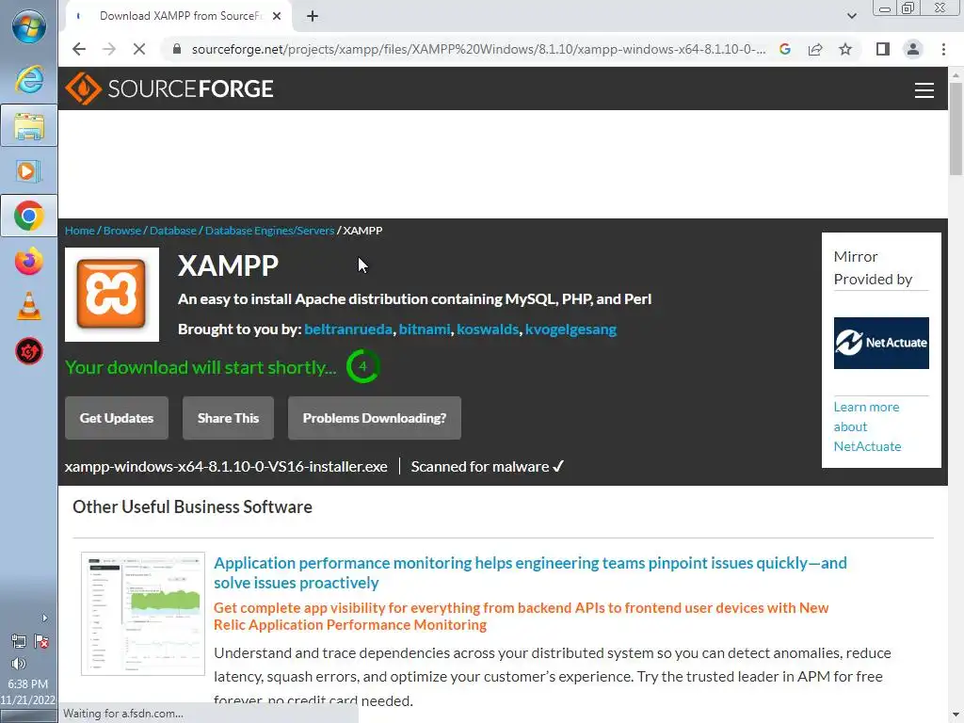Click the Scanned for malware text
The width and height of the screenshot is (964, 723).
pos(479,467)
